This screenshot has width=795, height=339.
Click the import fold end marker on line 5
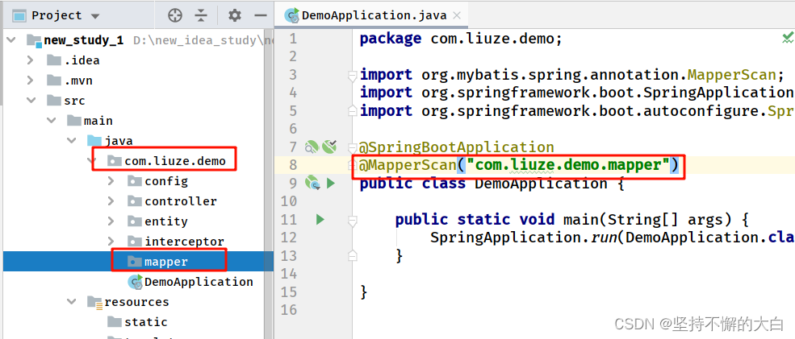(353, 110)
